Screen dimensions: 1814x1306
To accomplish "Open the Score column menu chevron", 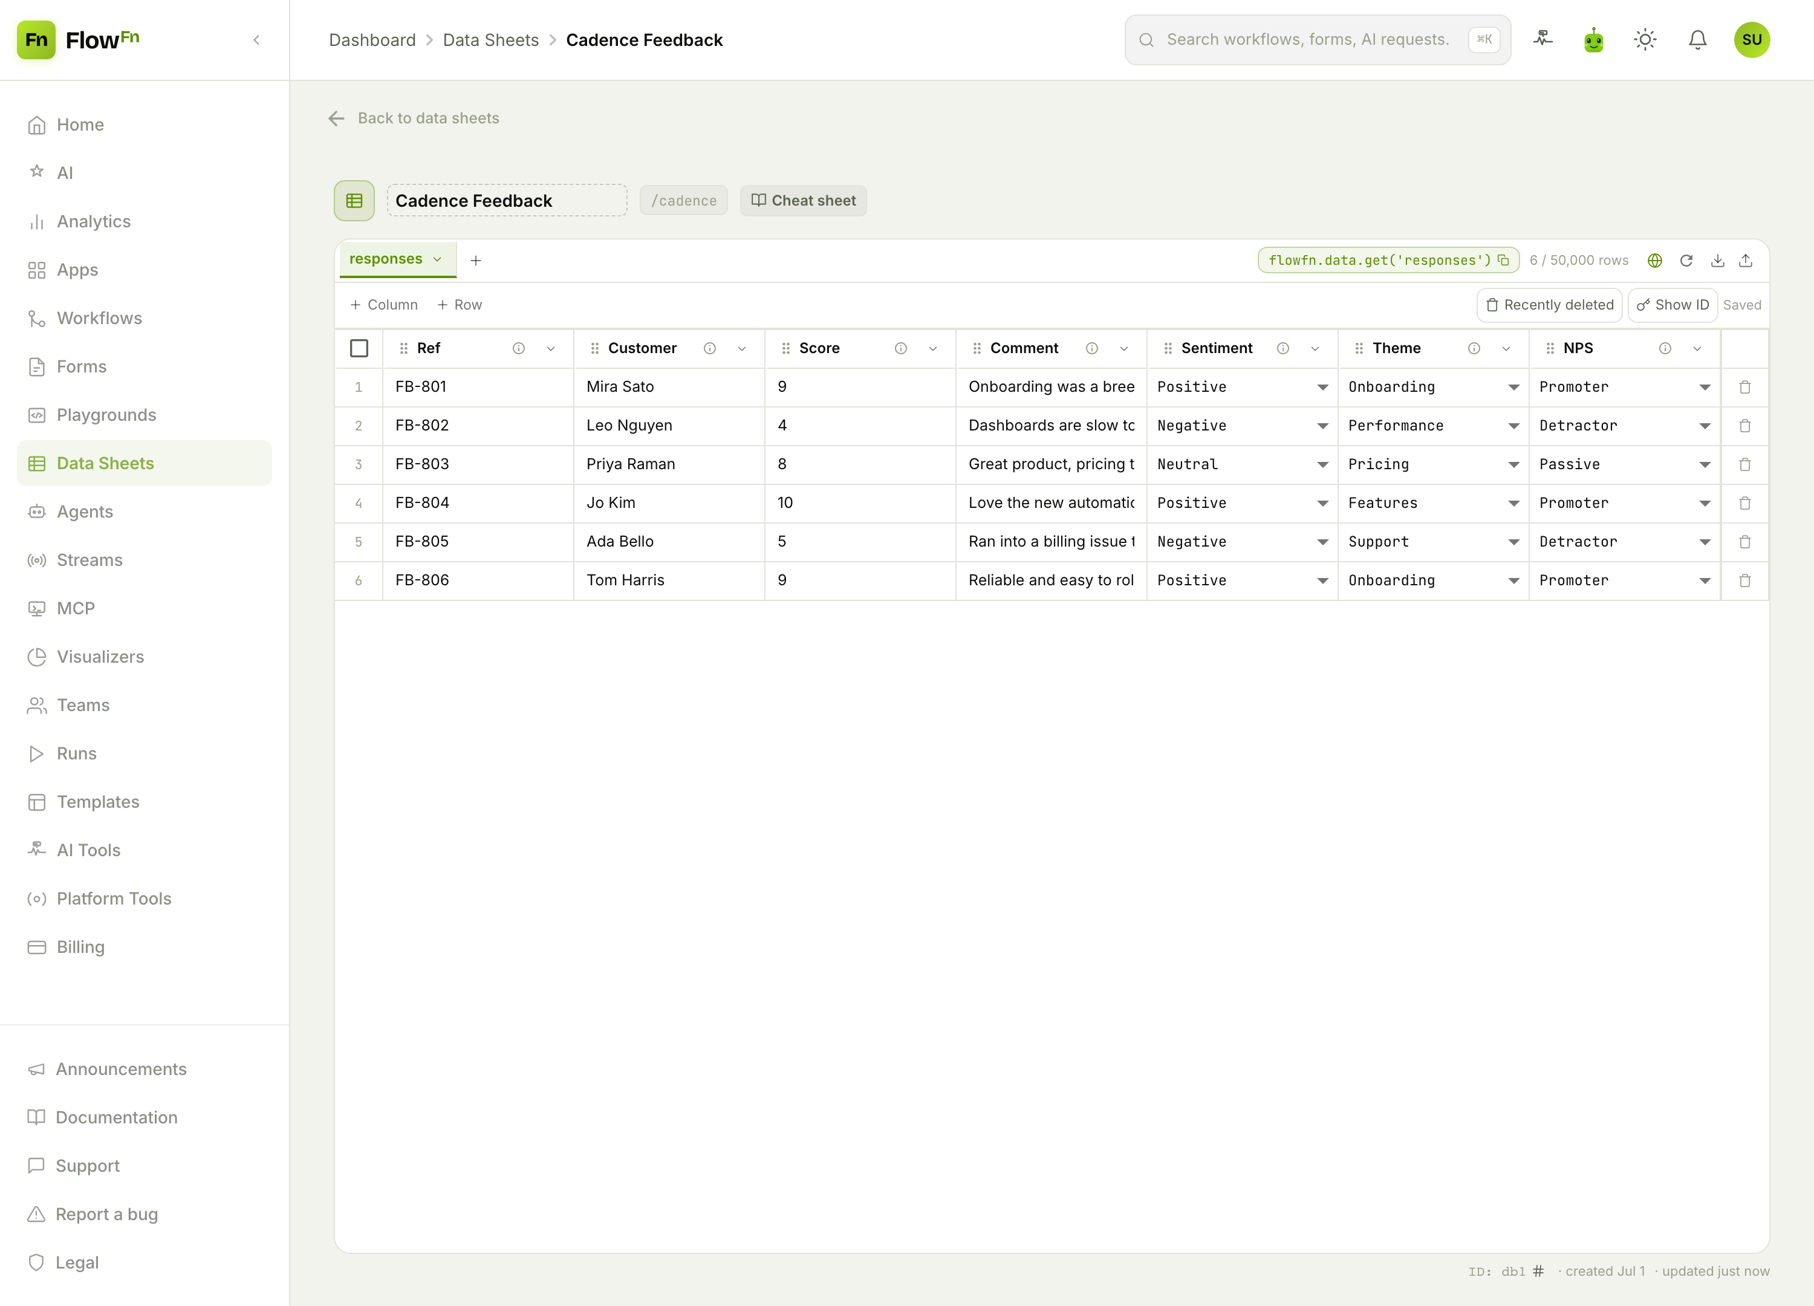I will click(932, 348).
